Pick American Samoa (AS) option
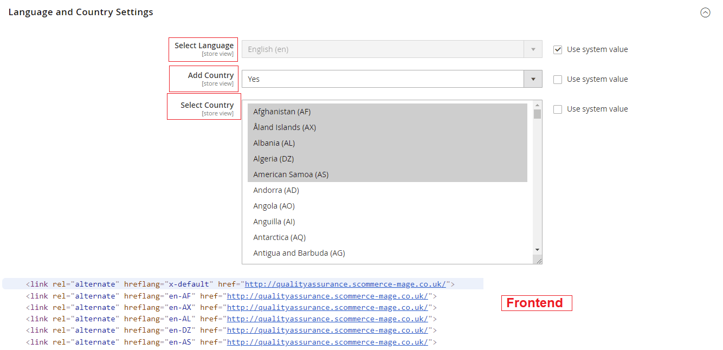The height and width of the screenshot is (350, 723). [291, 174]
